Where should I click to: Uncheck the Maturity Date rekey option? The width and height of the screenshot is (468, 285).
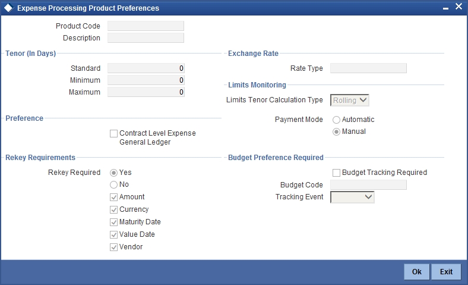[114, 222]
